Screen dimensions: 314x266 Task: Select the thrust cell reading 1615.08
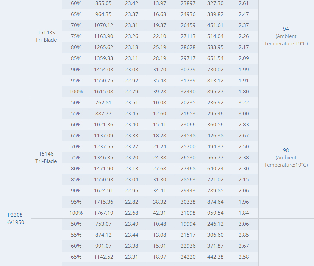pyautogui.click(x=104, y=92)
